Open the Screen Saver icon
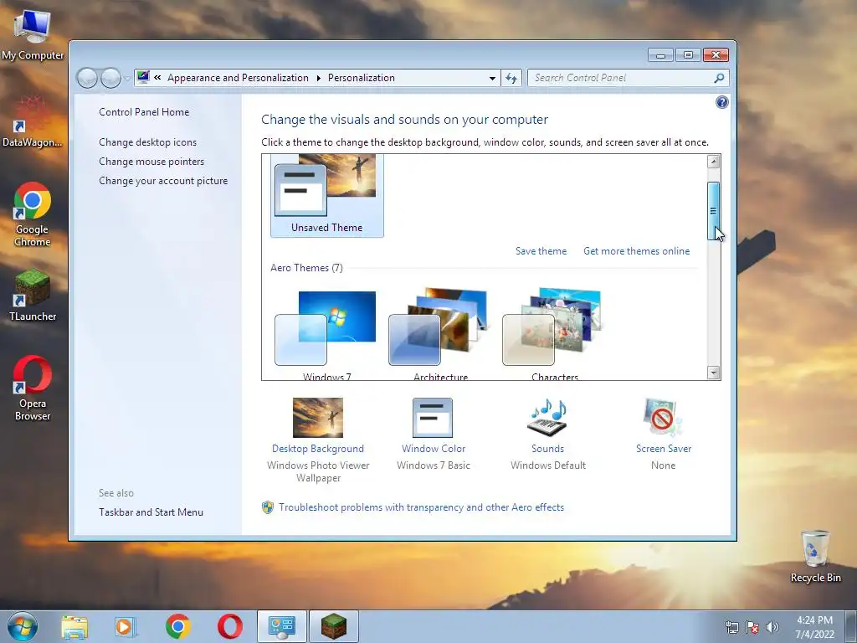 tap(663, 418)
